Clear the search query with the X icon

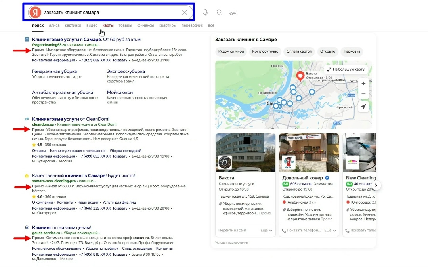pyautogui.click(x=185, y=13)
